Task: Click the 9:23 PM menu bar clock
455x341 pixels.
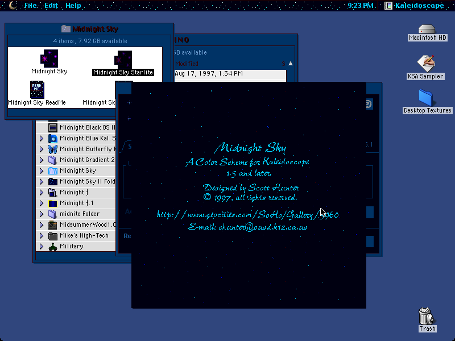Action: pyautogui.click(x=361, y=6)
